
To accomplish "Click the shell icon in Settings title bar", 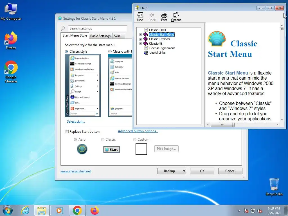I will 60,18.
